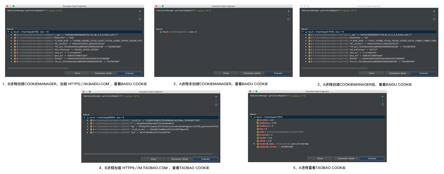
Task: Click the entrySet field icon in fifth dialog
Action: tap(258, 120)
